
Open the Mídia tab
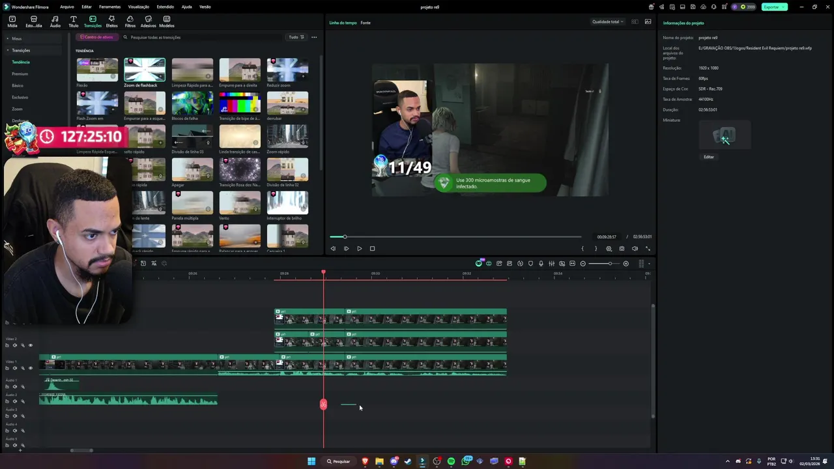click(x=12, y=21)
